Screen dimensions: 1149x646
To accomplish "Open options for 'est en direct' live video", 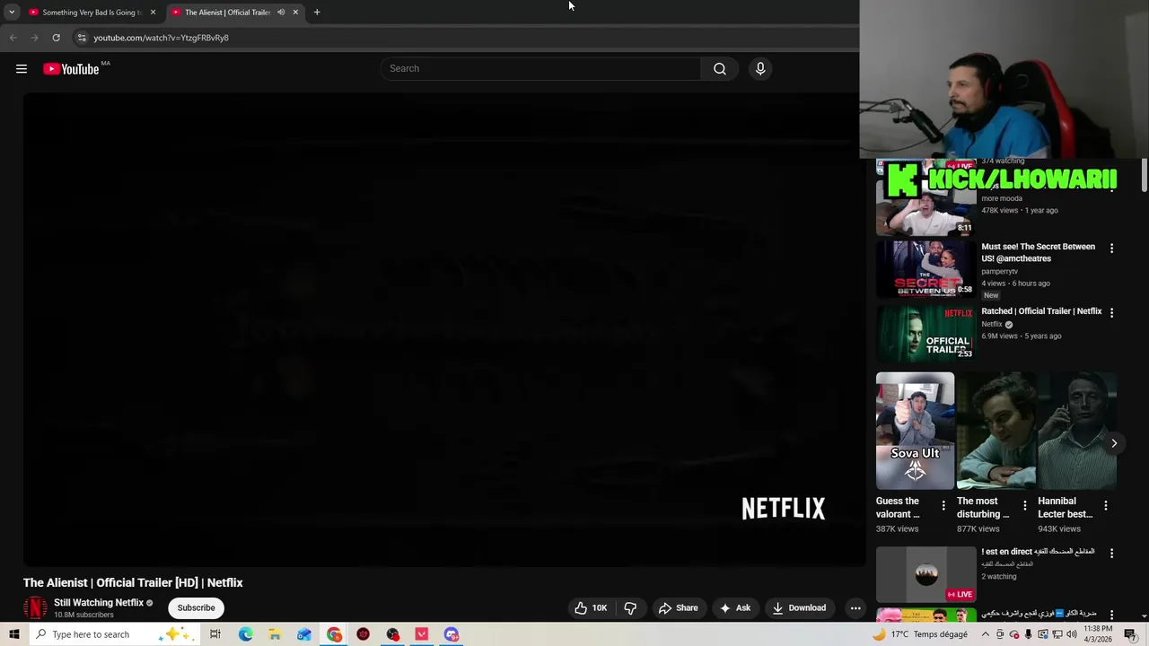I will 1111,554.
